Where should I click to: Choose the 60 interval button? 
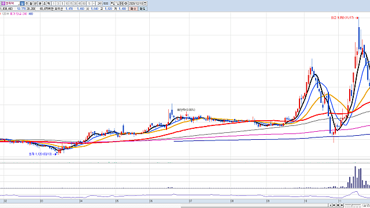[x=84, y=3]
